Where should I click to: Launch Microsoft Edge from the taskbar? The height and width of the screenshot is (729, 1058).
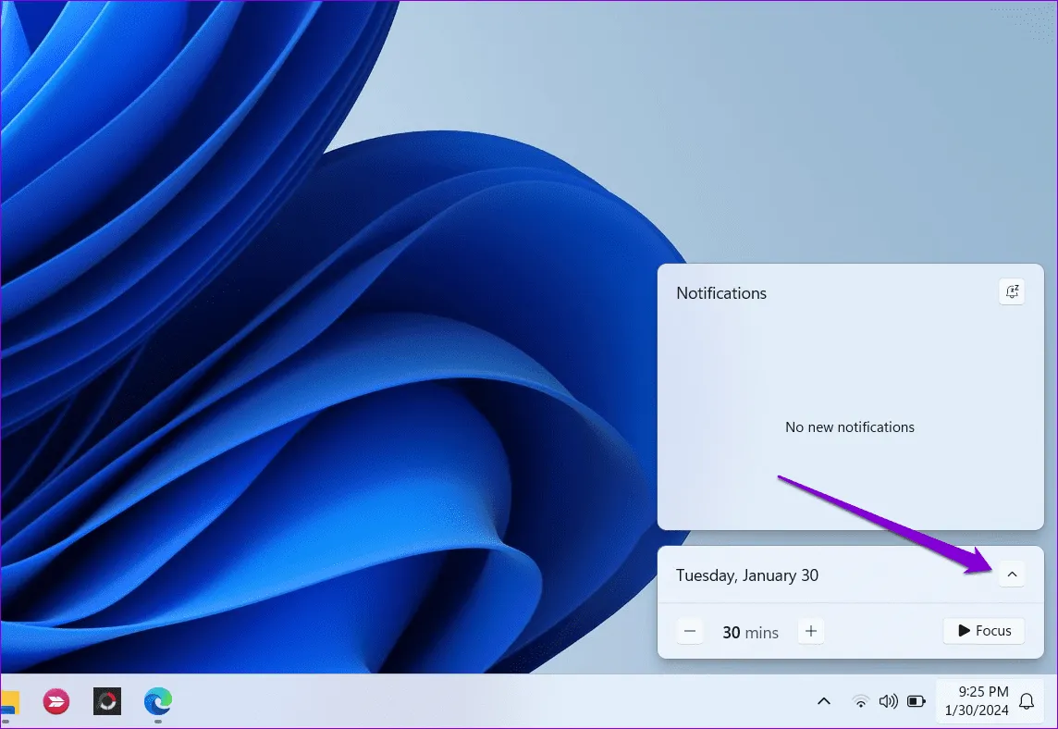pyautogui.click(x=157, y=702)
